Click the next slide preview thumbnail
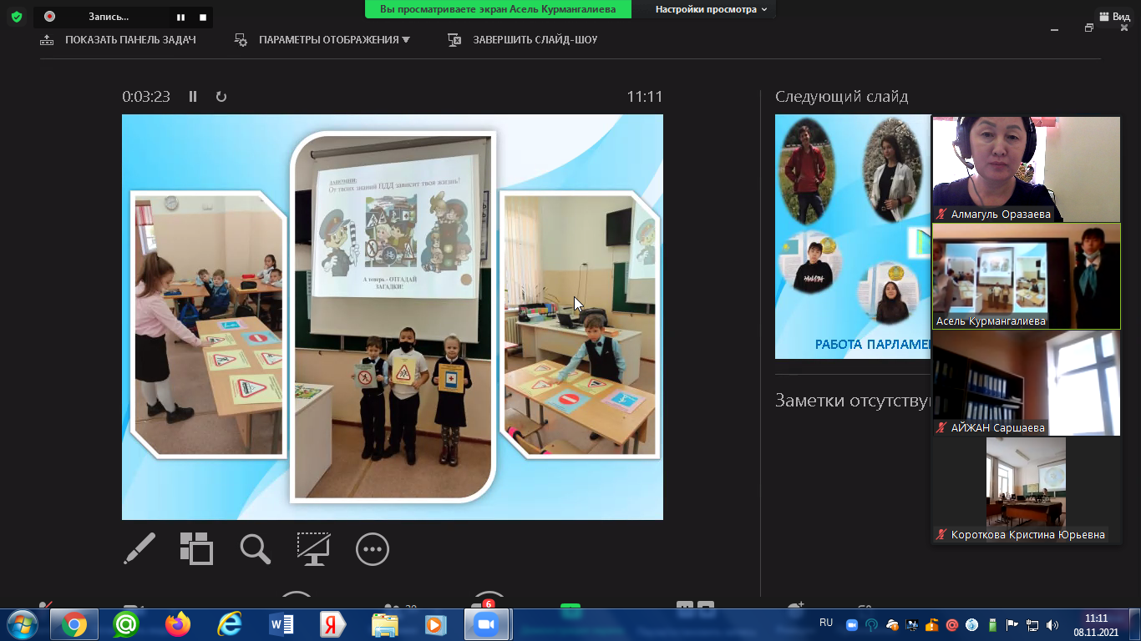The width and height of the screenshot is (1141, 641). tap(852, 237)
